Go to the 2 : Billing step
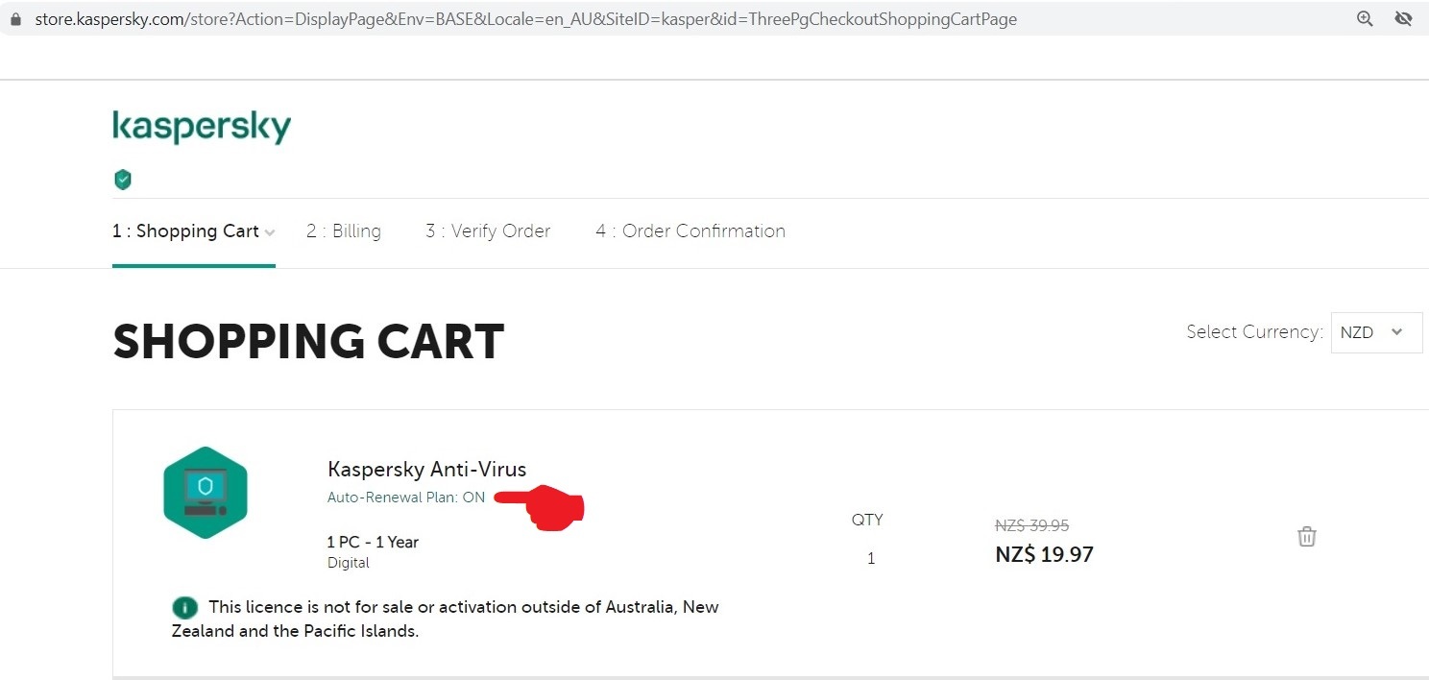Viewport: 1429px width, 680px height. (344, 231)
